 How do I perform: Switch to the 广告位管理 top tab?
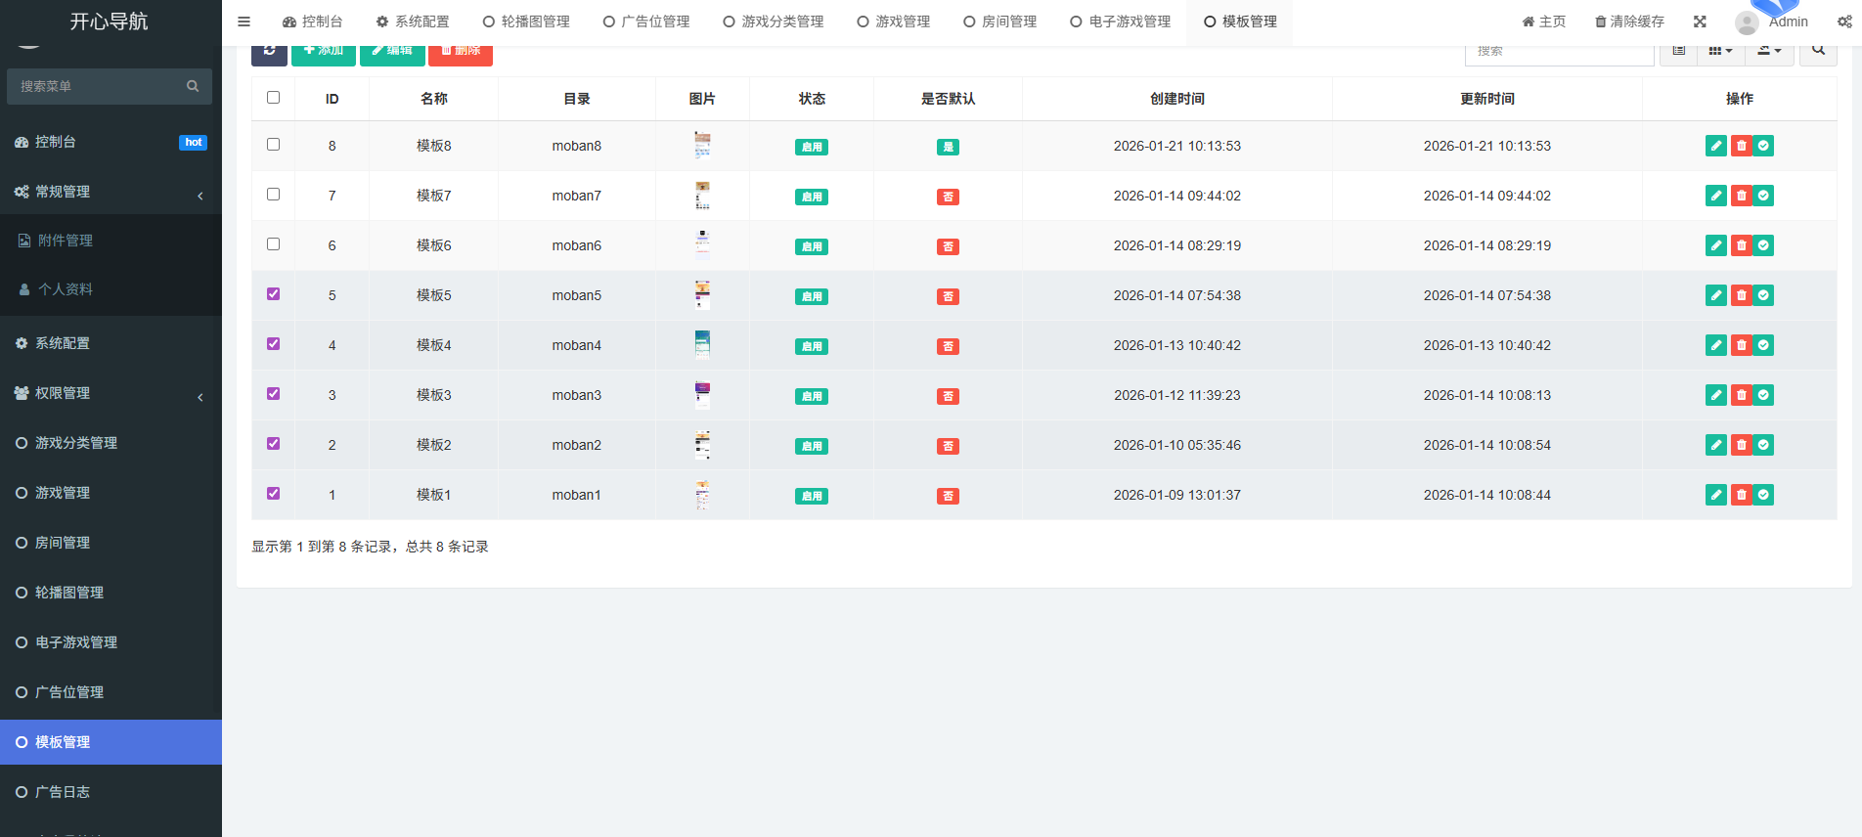pyautogui.click(x=646, y=22)
